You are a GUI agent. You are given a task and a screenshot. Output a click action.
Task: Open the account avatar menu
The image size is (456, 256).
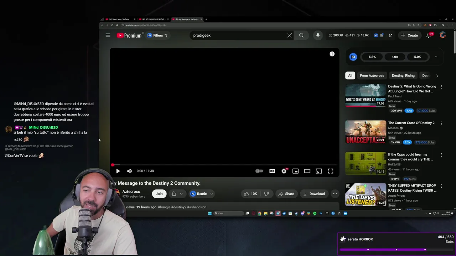click(x=443, y=35)
